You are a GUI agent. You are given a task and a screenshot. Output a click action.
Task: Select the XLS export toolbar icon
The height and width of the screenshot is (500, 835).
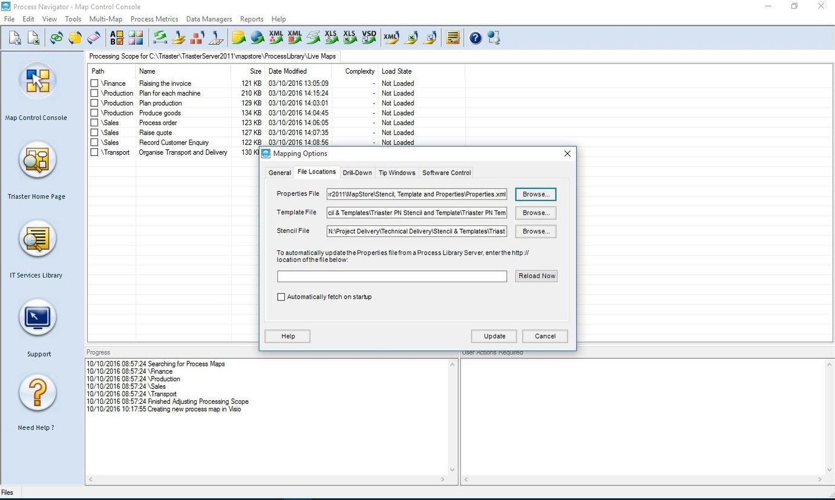(x=350, y=37)
